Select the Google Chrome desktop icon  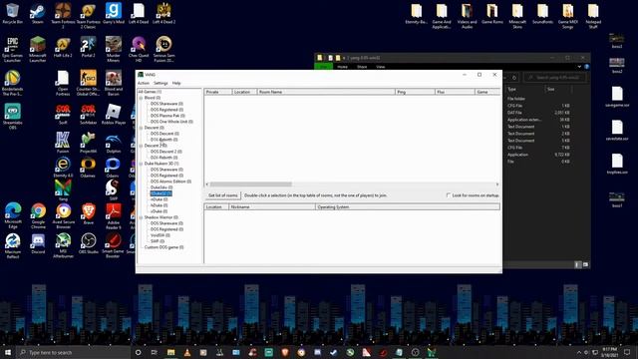click(38, 216)
